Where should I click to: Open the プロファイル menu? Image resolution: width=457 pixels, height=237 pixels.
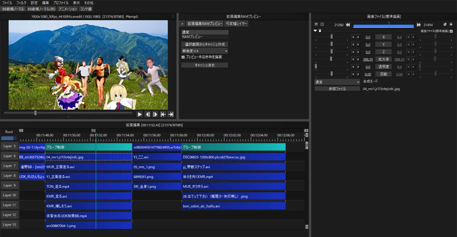[x=61, y=3]
